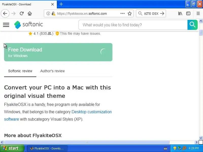Open Softonic site navigation menu
This screenshot has height=152, width=203.
tap(6, 25)
